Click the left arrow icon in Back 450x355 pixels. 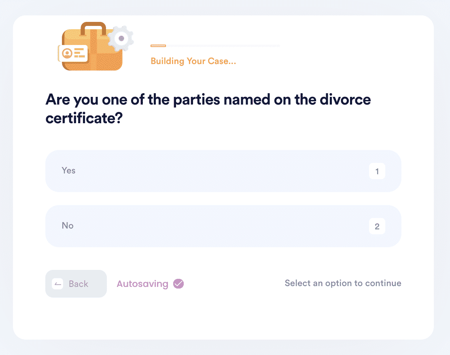58,284
